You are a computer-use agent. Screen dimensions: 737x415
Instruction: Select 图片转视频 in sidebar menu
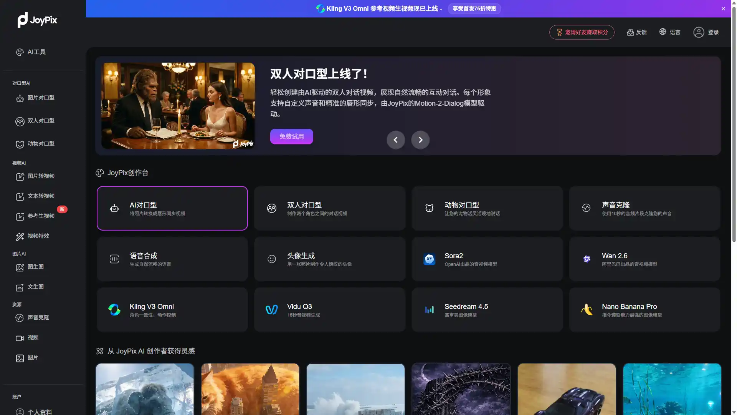pos(40,176)
